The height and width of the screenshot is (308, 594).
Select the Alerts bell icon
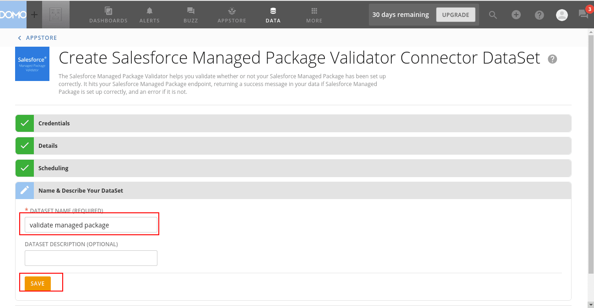(149, 11)
